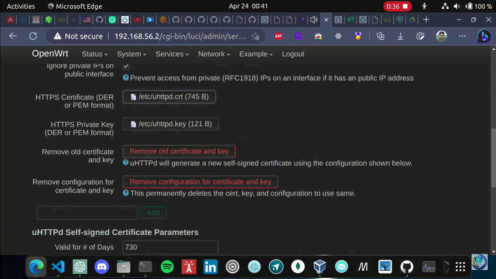
Task: Open Discord from the dock
Action: point(102,267)
